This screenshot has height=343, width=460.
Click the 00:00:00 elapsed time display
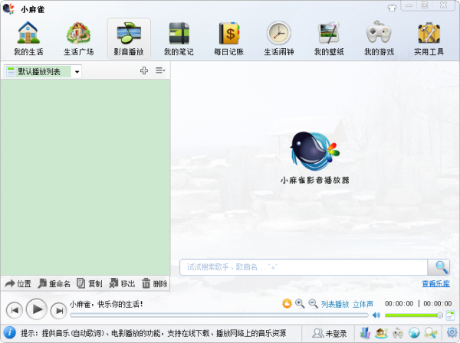[x=399, y=304]
